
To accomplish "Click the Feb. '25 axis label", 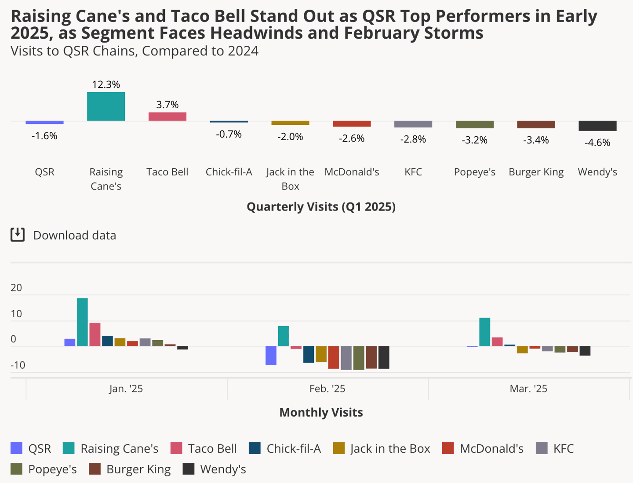I will 327,389.
